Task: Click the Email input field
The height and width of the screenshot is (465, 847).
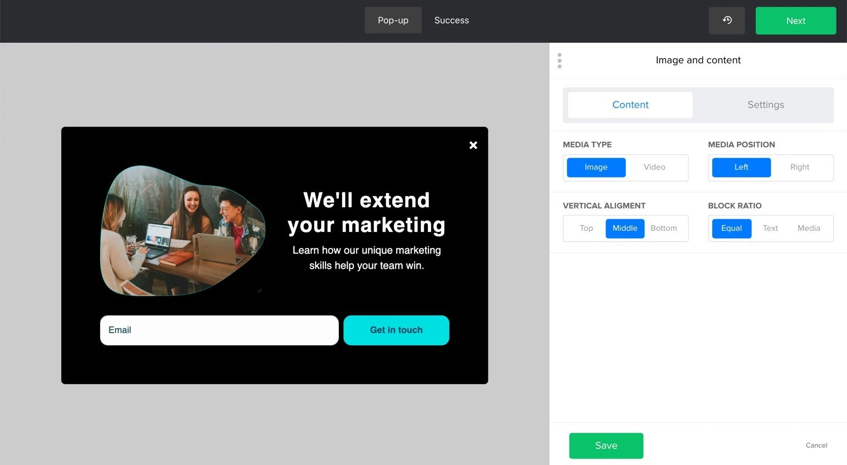Action: (x=219, y=330)
